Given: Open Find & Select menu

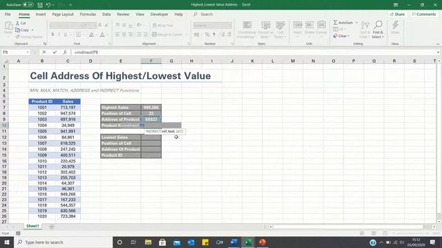Looking at the screenshot, I should coord(378,30).
